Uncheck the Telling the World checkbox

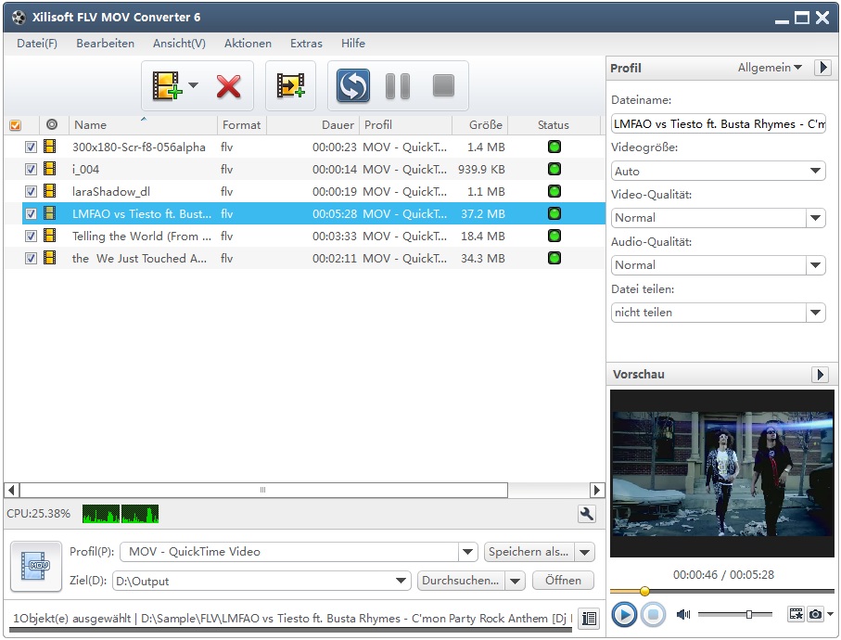tap(31, 236)
